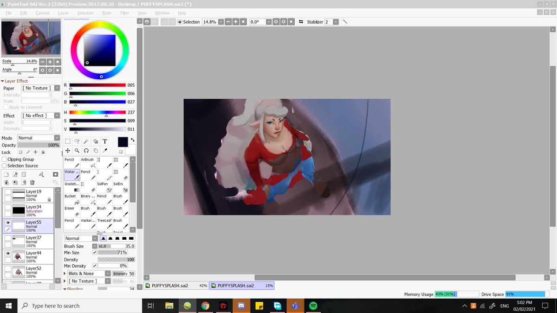
Task: Open the Canvas menu
Action: tap(43, 13)
